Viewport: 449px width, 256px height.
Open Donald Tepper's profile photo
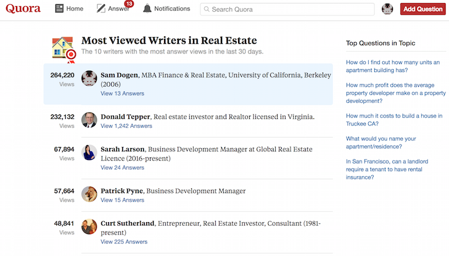pos(89,120)
